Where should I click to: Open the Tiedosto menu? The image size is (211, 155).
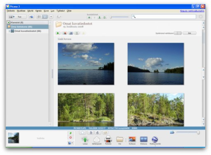[11, 11]
